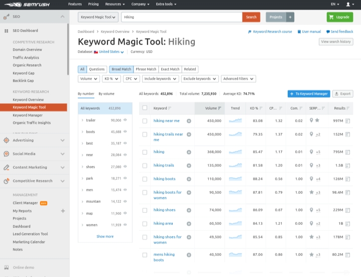Screen dimensions: 361x277
Task: Open the Include keywords dropdown
Action: 161,79
